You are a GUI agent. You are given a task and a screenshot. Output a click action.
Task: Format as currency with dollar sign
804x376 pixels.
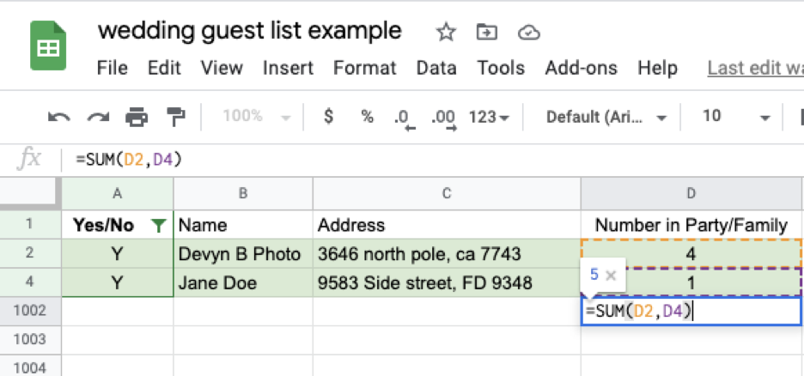328,117
